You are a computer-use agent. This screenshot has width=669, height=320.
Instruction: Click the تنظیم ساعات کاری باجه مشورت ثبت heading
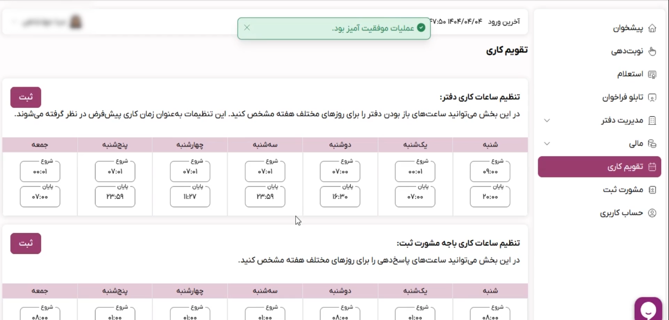458,243
